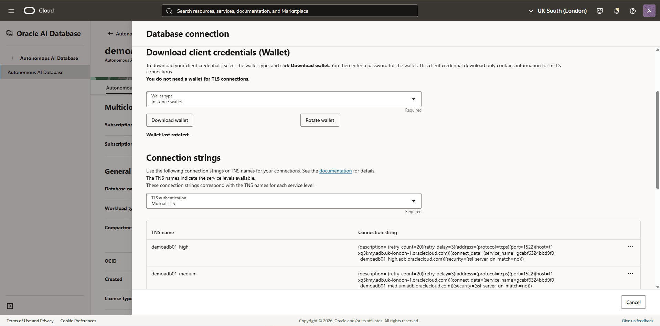The width and height of the screenshot is (660, 326).
Task: Click the Wallet last rotated label
Action: pyautogui.click(x=167, y=135)
